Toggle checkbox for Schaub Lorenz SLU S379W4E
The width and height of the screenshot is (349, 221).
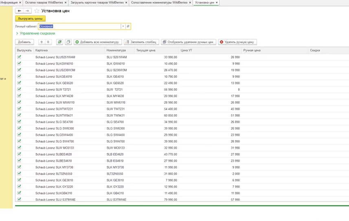19,199
